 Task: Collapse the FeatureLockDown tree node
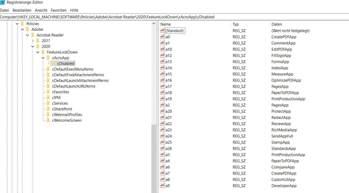point(38,52)
